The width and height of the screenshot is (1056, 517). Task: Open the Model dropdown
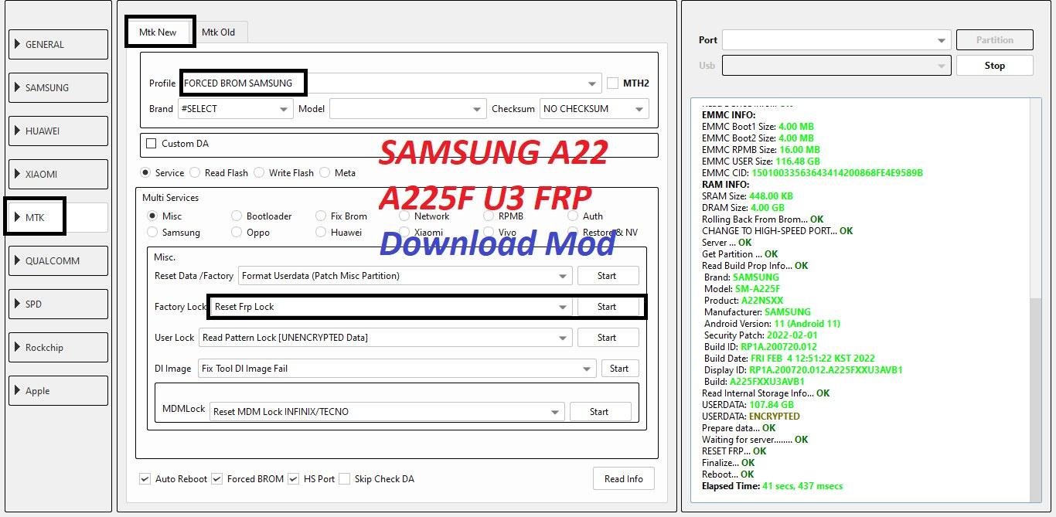point(407,109)
